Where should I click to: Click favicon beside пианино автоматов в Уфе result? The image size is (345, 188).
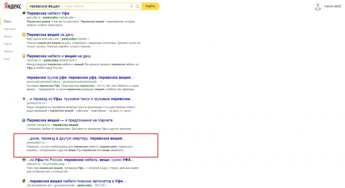[24, 181]
